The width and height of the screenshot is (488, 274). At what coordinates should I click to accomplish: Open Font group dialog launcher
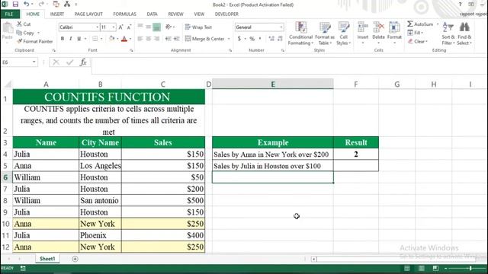tap(131, 50)
